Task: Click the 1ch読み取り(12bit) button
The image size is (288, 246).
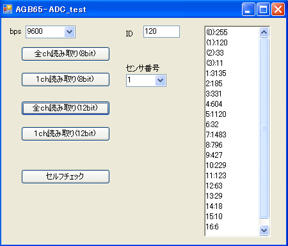Action: coord(65,134)
